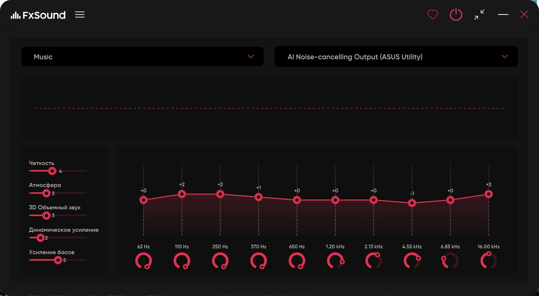Expand preset list using its chevron arrow
Viewport: 539px width, 296px height.
[250, 56]
